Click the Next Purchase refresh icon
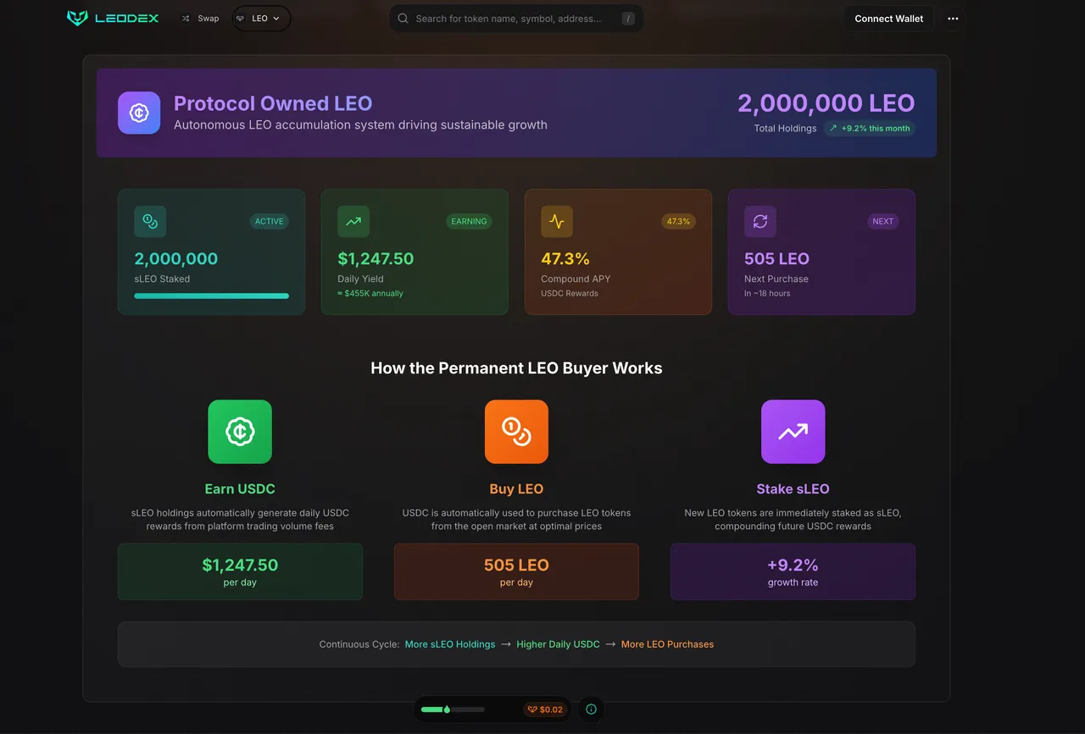This screenshot has width=1085, height=734. coord(760,221)
